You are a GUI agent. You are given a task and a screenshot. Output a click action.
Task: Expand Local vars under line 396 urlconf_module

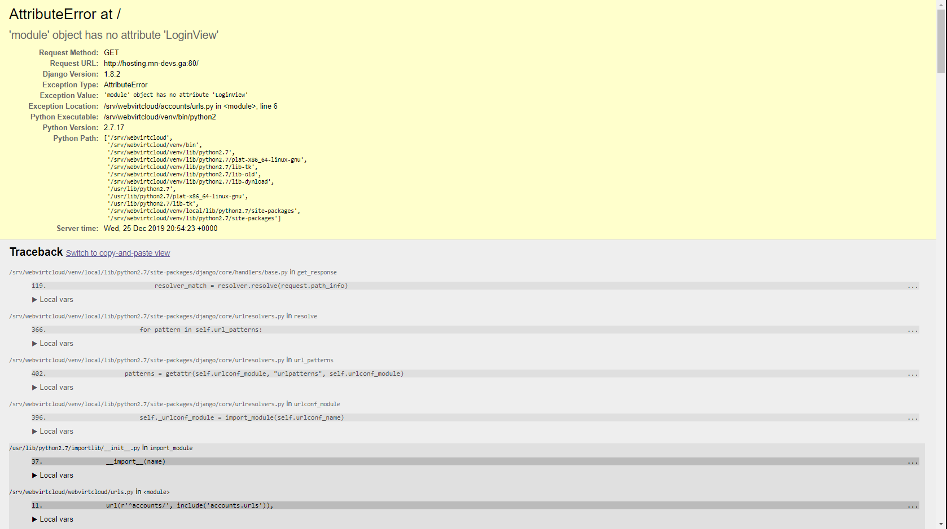point(52,432)
